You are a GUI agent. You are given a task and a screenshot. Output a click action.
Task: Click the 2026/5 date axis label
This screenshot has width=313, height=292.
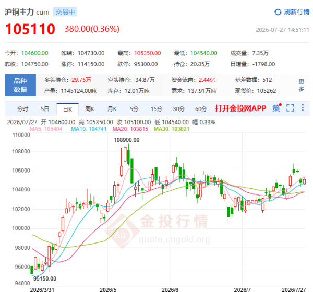[x=108, y=289]
